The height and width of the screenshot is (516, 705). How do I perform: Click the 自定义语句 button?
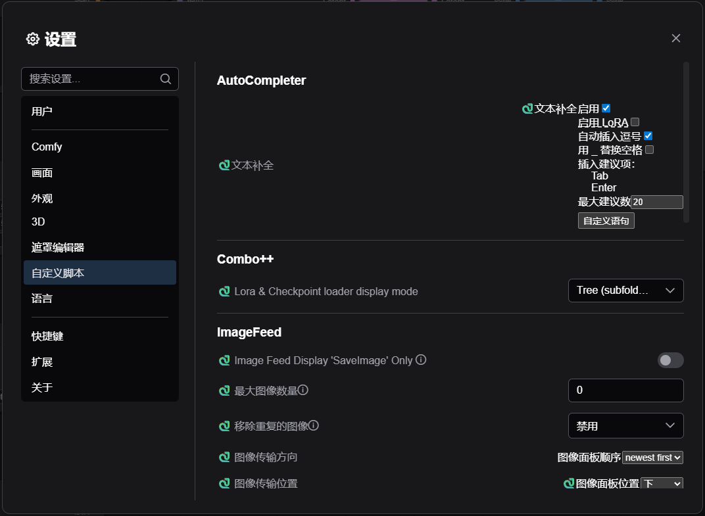[606, 221]
